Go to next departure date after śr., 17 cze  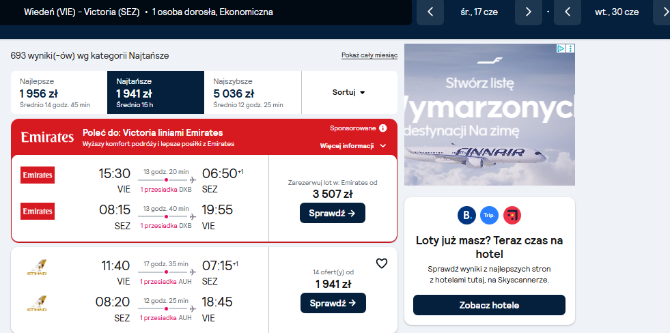[528, 12]
